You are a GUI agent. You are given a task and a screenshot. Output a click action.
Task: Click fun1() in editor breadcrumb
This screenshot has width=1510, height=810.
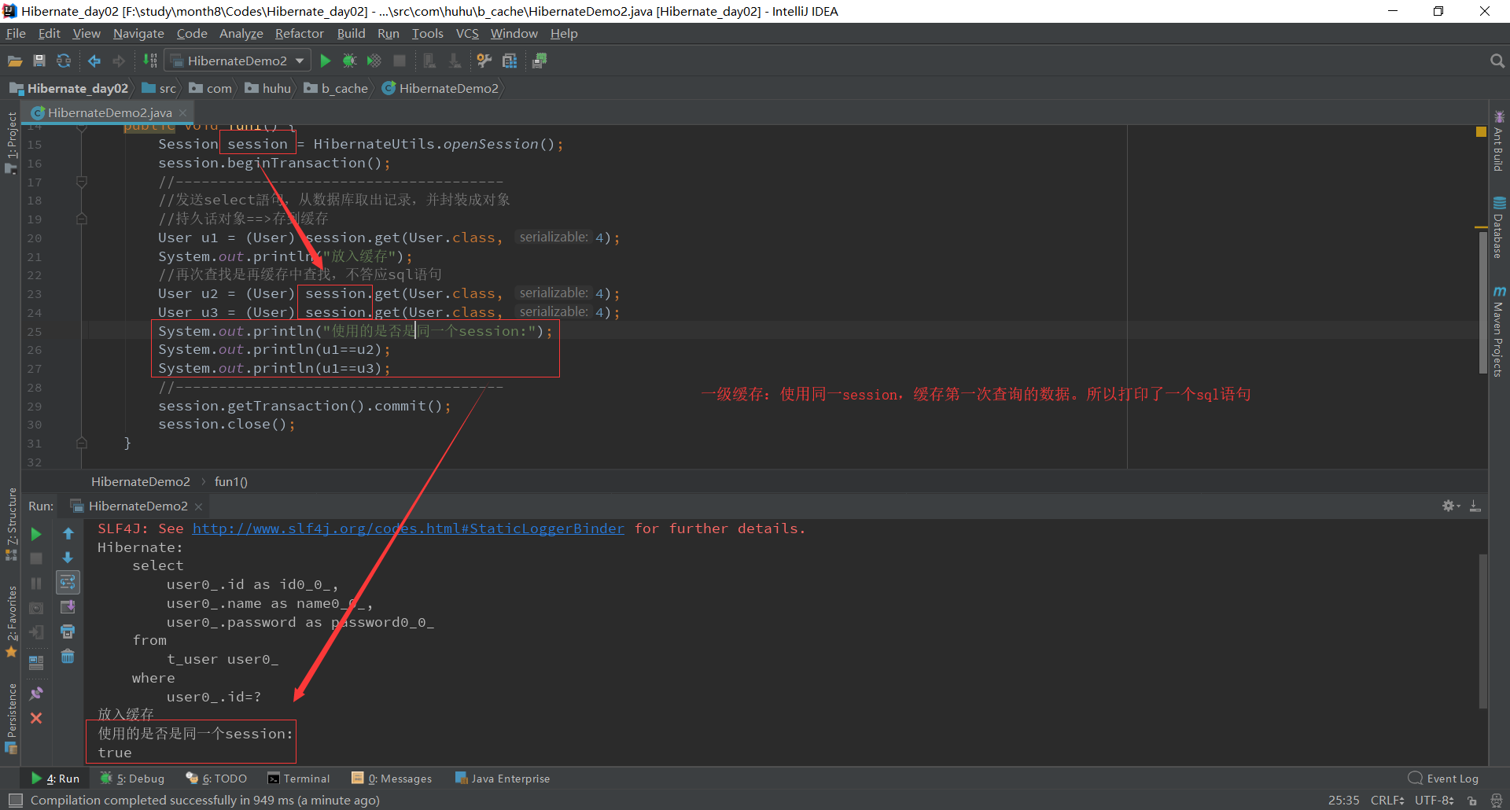click(x=231, y=481)
